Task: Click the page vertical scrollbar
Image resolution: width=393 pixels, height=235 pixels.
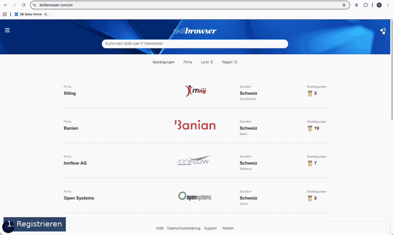Action: click(392, 70)
